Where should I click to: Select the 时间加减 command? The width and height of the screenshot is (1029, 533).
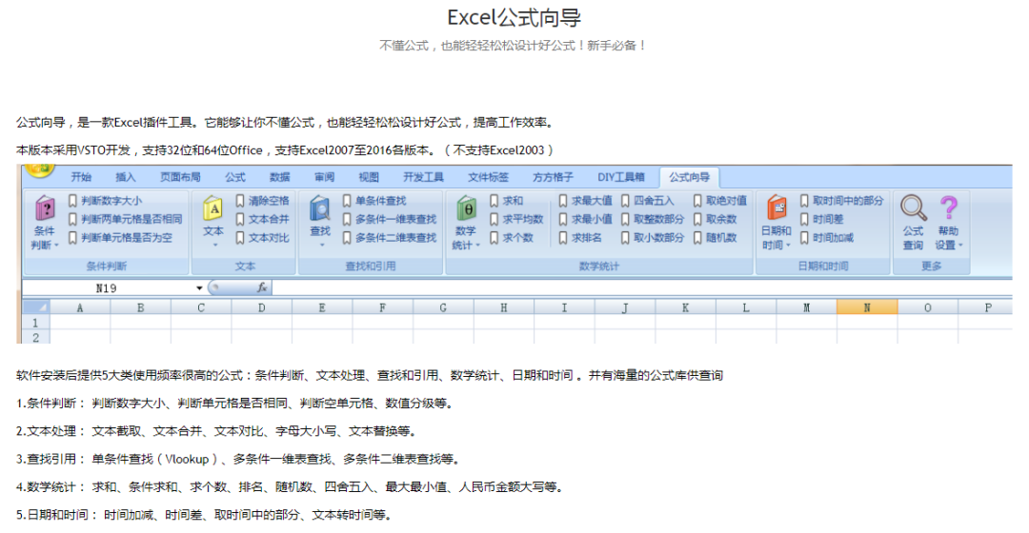(x=827, y=237)
